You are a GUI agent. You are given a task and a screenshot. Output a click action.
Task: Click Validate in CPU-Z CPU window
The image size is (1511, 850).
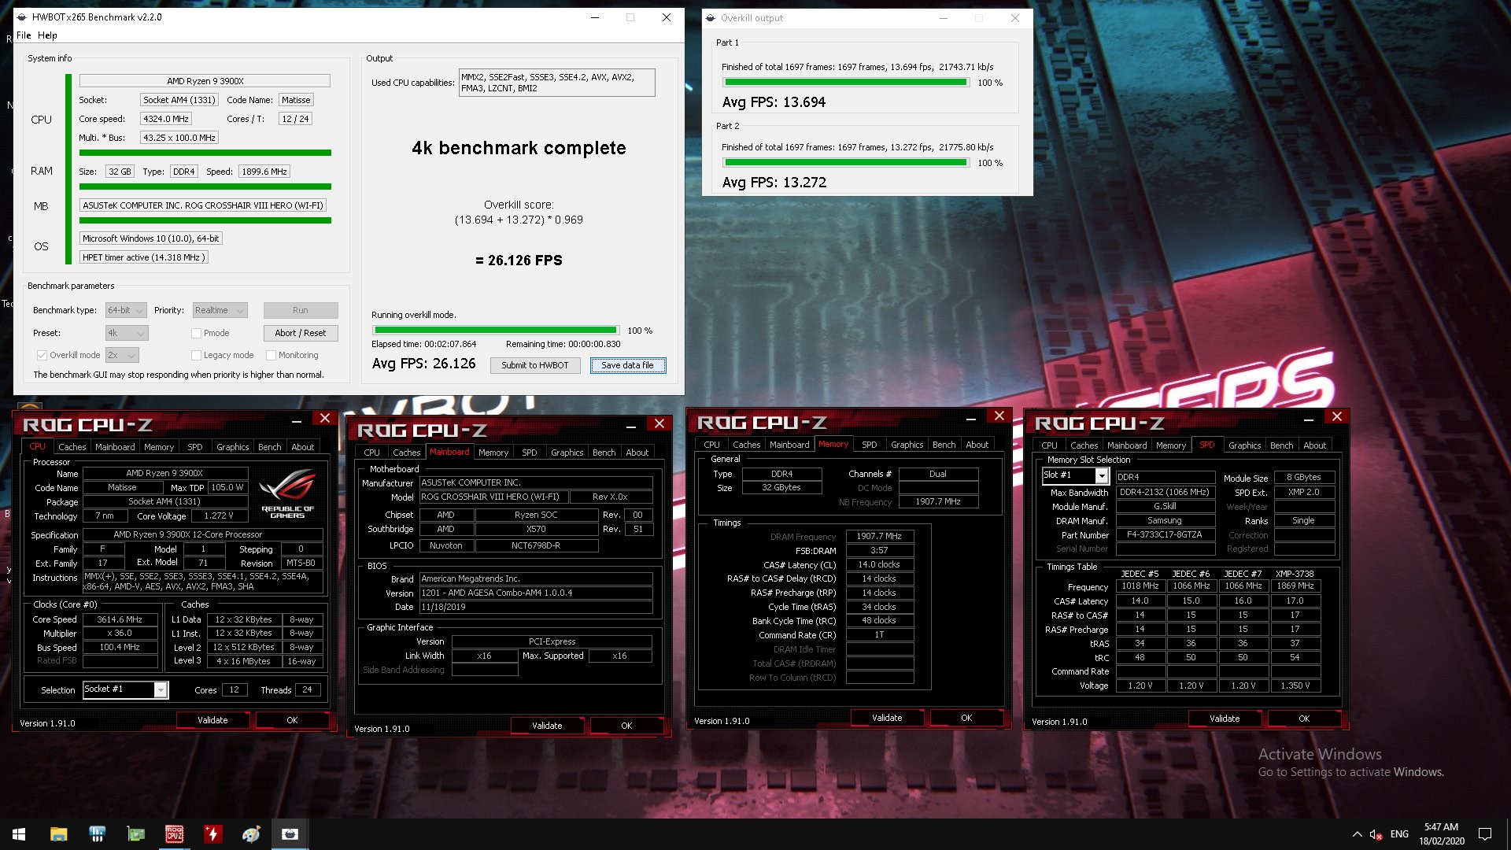pos(212,720)
